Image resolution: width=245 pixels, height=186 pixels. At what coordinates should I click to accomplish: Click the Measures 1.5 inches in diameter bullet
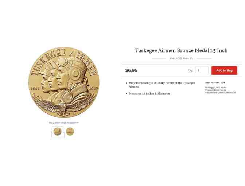point(149,94)
